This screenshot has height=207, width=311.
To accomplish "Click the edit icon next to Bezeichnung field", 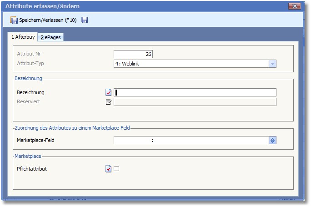I will point(108,93).
